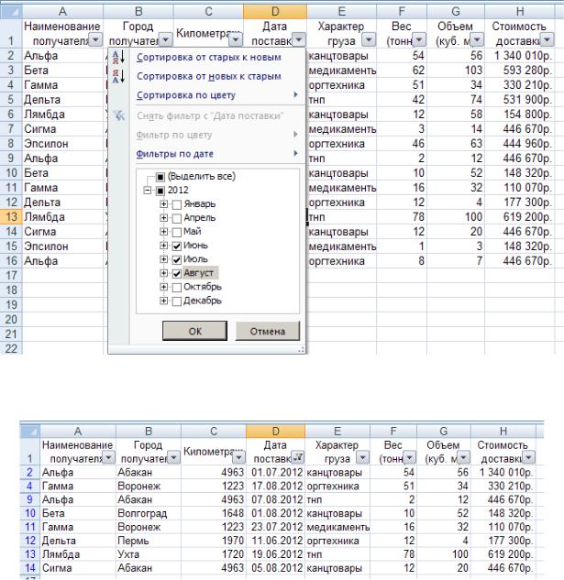The image size is (564, 580).
Task: Check the Январь checkbox
Action: [177, 204]
